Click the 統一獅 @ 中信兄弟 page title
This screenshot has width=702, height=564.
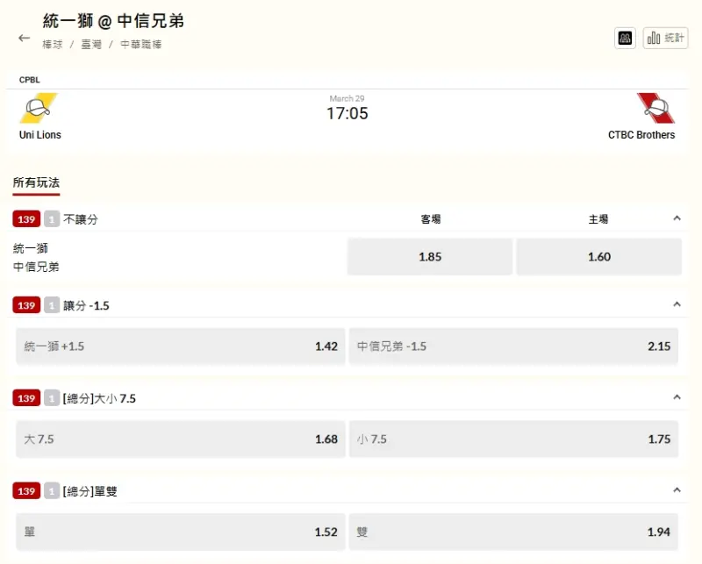click(x=113, y=20)
